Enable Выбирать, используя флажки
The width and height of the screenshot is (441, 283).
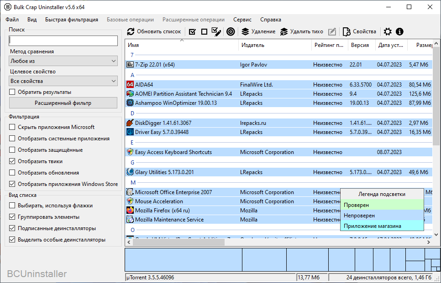coord(12,206)
